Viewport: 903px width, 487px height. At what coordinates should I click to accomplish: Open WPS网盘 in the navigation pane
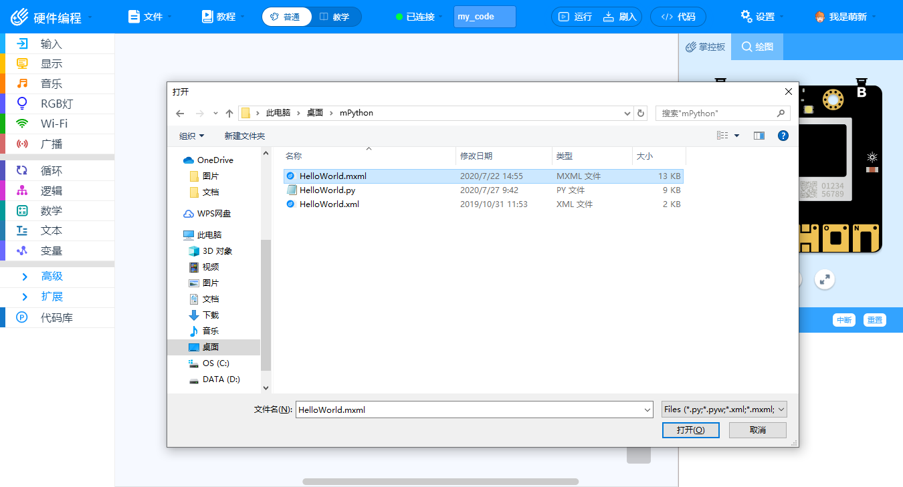click(x=207, y=214)
